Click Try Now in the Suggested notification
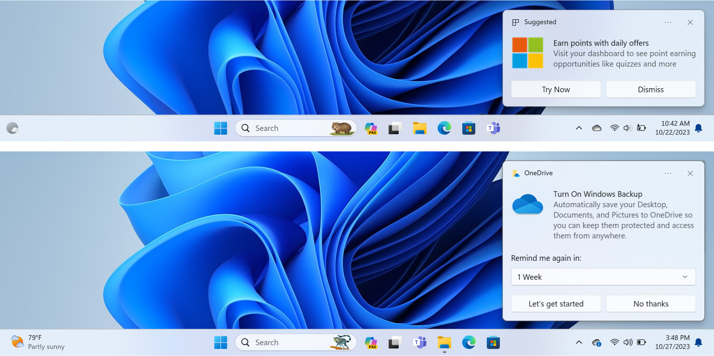Image resolution: width=714 pixels, height=356 pixels. click(x=556, y=90)
